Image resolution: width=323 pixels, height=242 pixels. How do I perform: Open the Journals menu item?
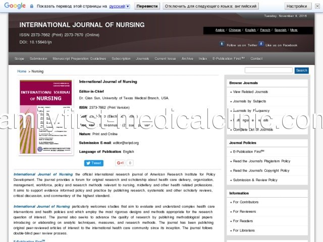(x=142, y=58)
